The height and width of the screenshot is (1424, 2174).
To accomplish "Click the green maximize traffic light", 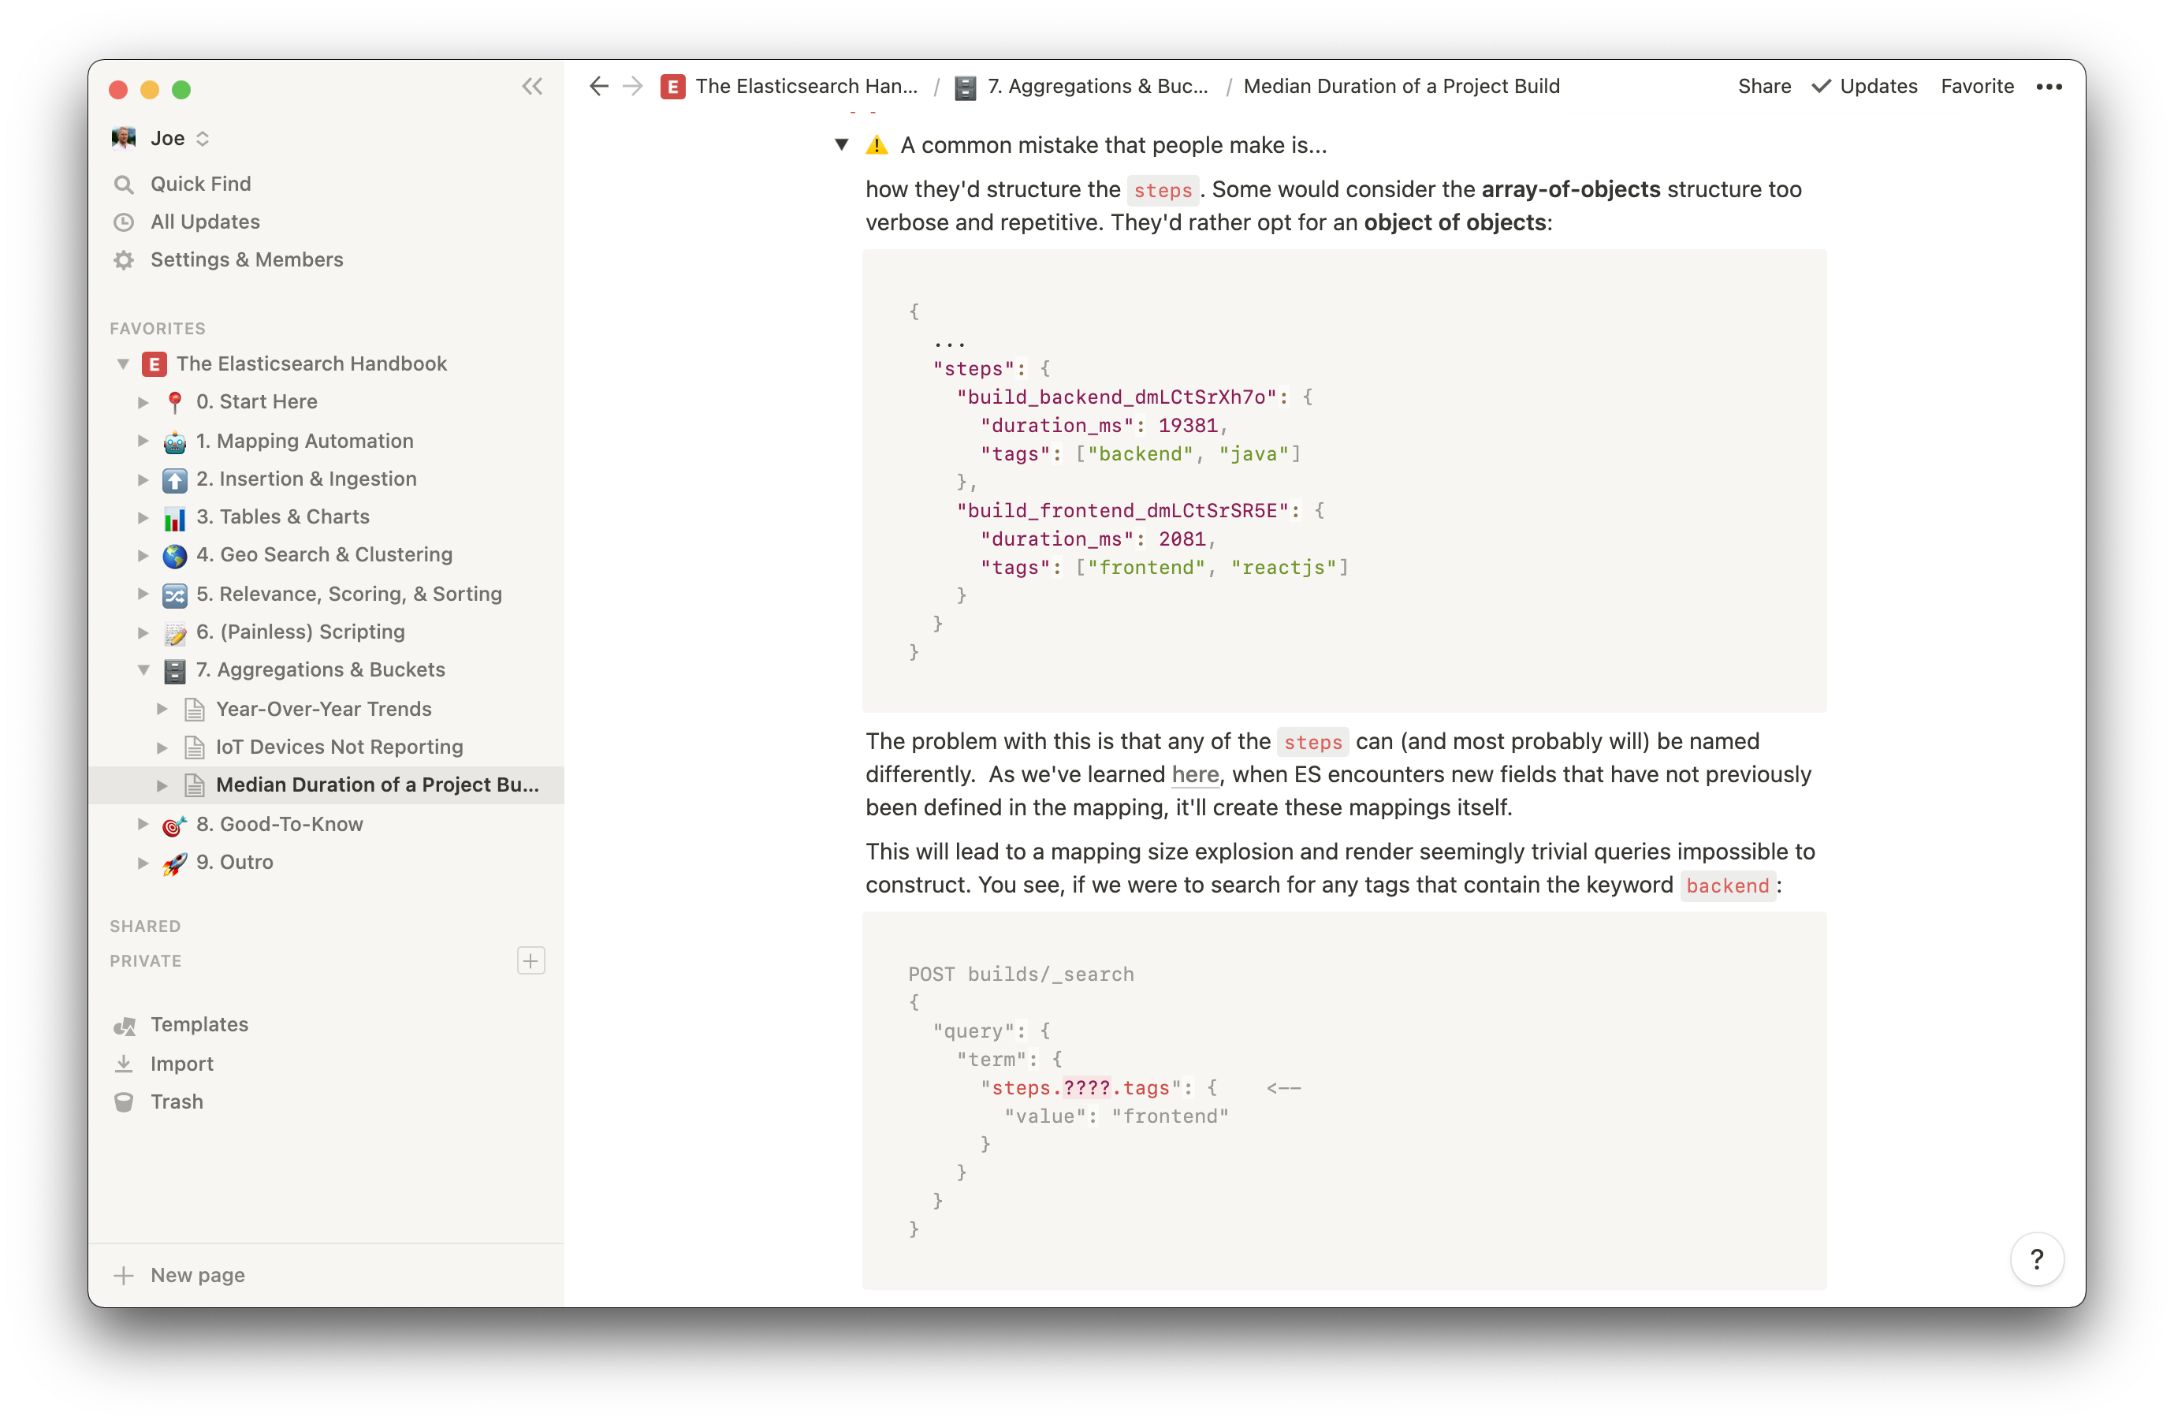I will coord(183,90).
